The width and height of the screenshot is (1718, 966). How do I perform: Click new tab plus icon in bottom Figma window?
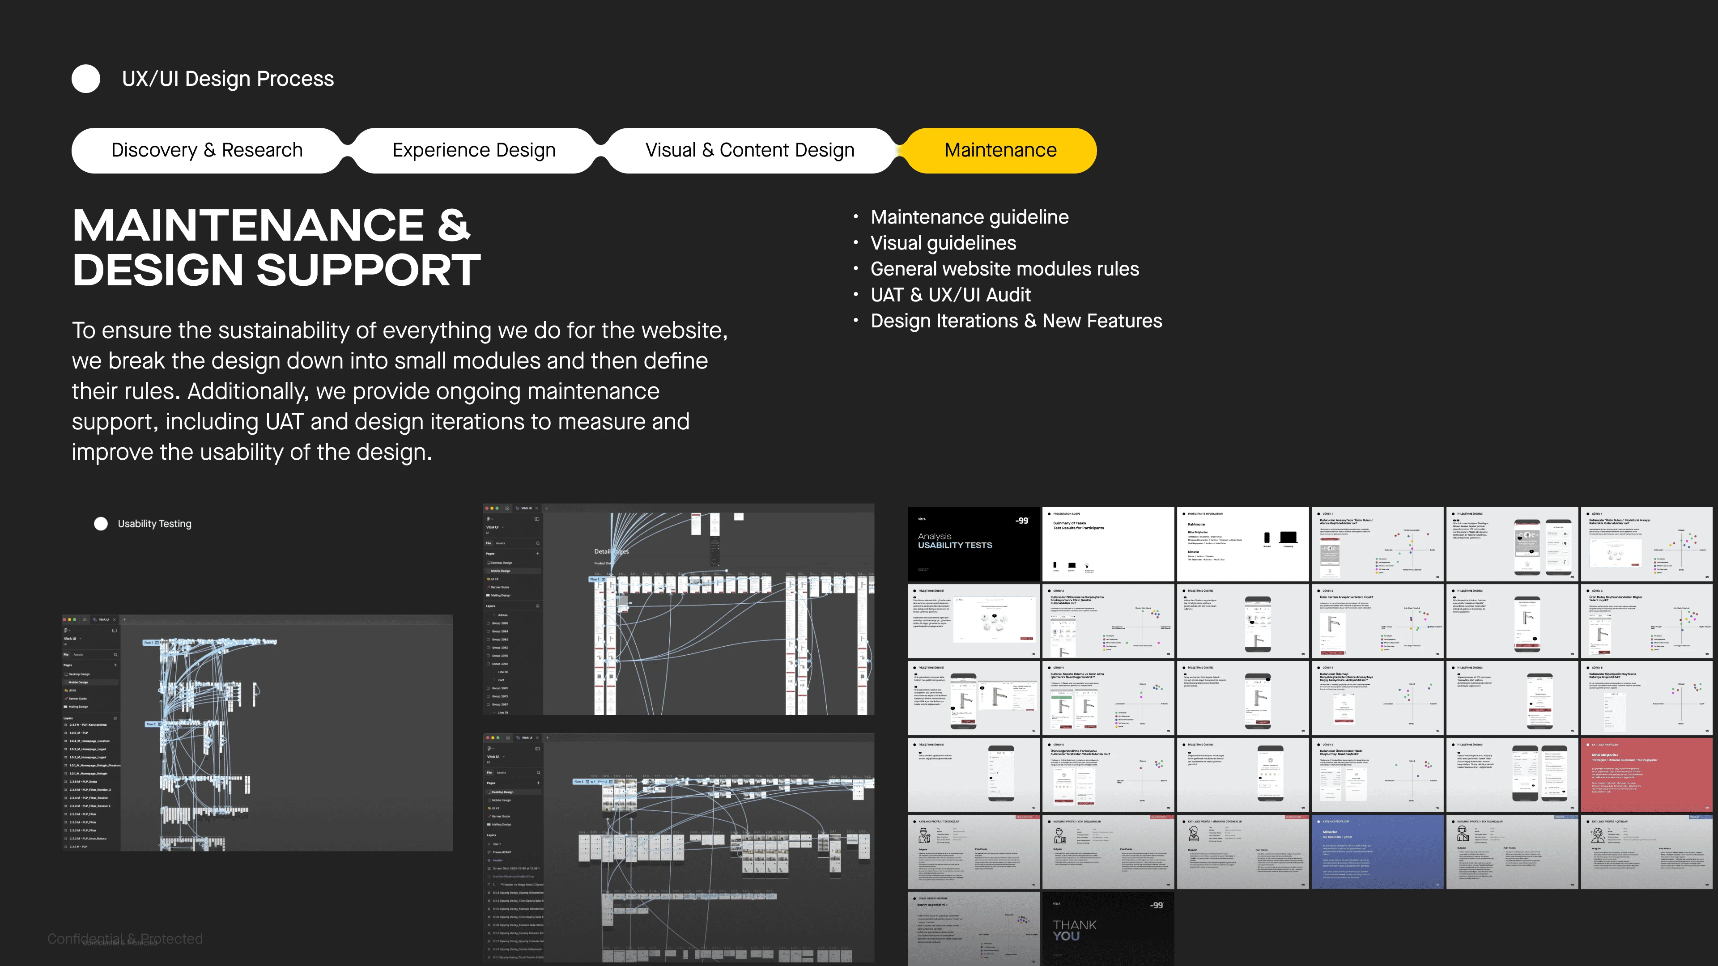tap(547, 738)
